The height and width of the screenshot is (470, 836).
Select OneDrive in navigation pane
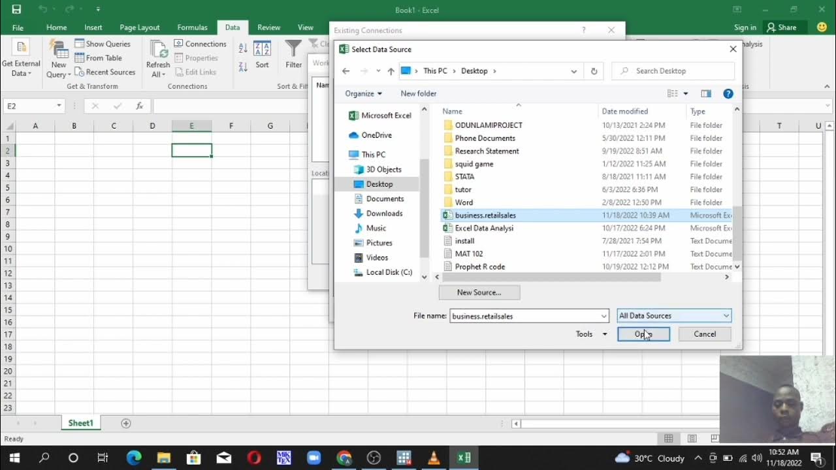(370, 135)
